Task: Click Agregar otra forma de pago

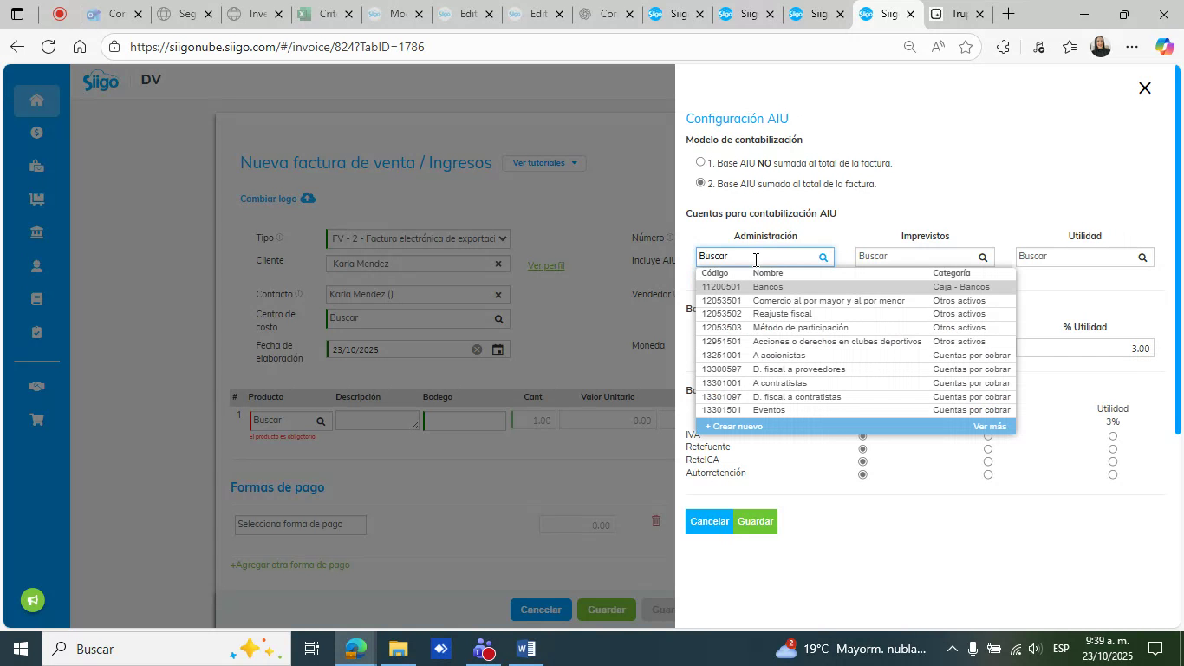Action: tap(289, 565)
